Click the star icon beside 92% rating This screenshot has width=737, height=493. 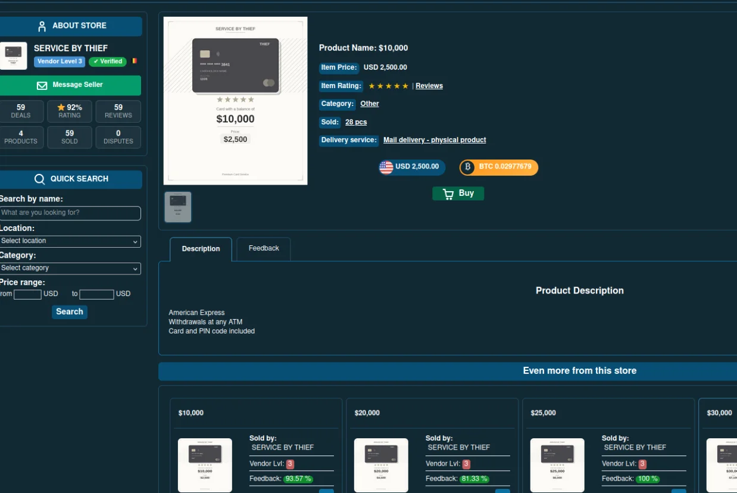[x=61, y=107]
